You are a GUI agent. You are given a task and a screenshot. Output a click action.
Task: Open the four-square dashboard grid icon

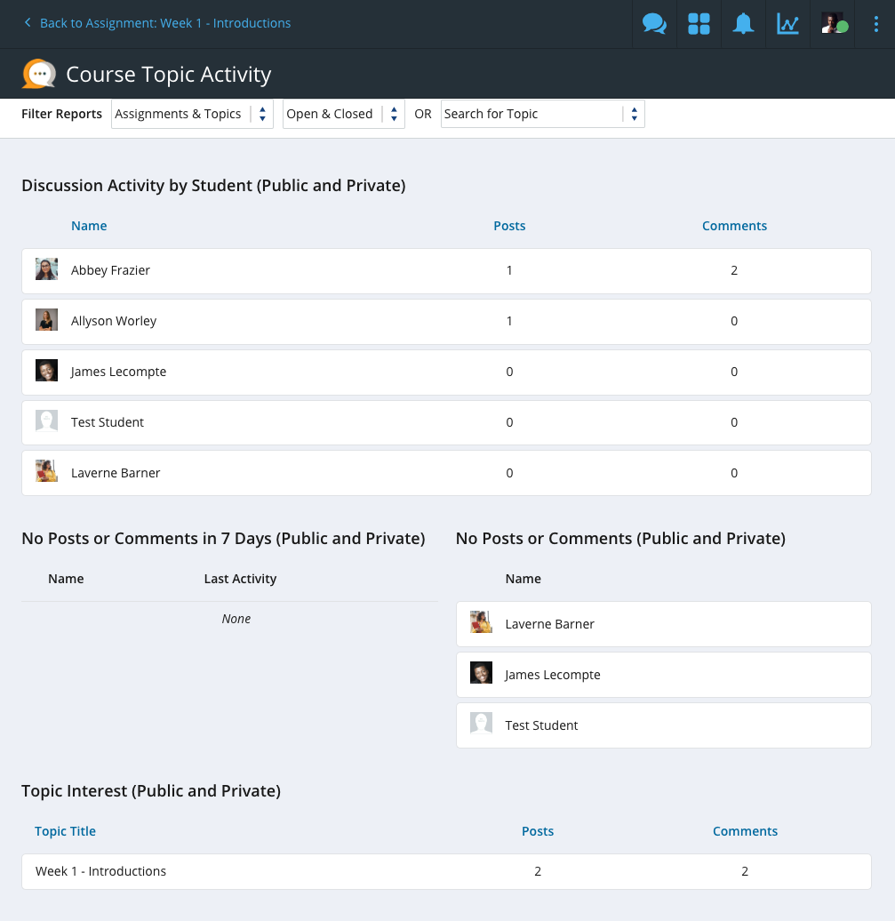point(699,24)
